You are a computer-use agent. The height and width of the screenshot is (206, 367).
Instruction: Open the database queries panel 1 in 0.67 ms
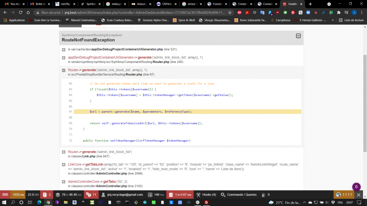pyautogui.click(x=180, y=195)
